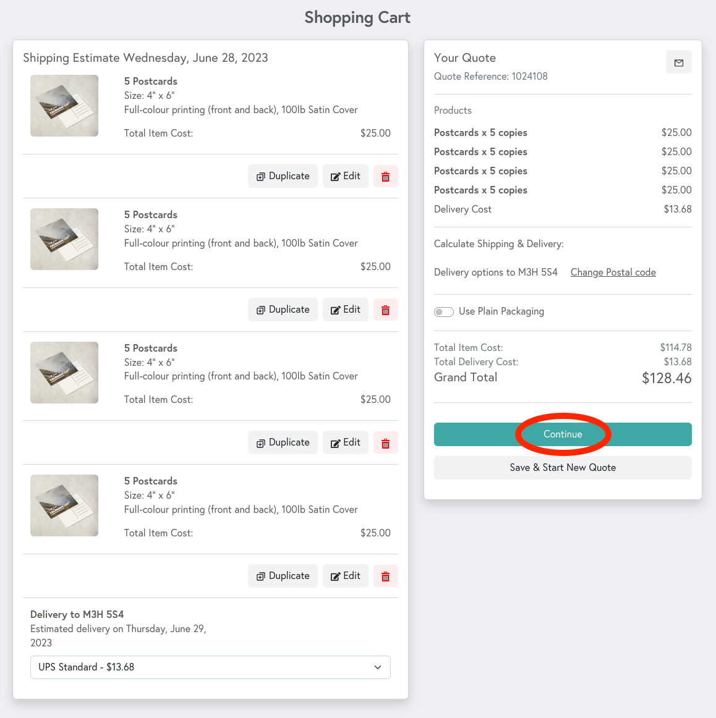Select the Products section heading in Your Quote
716x718 pixels.
point(453,110)
